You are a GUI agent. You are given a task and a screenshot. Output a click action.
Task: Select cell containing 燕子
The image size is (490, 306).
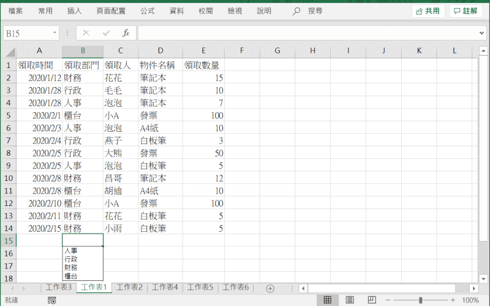click(x=121, y=140)
